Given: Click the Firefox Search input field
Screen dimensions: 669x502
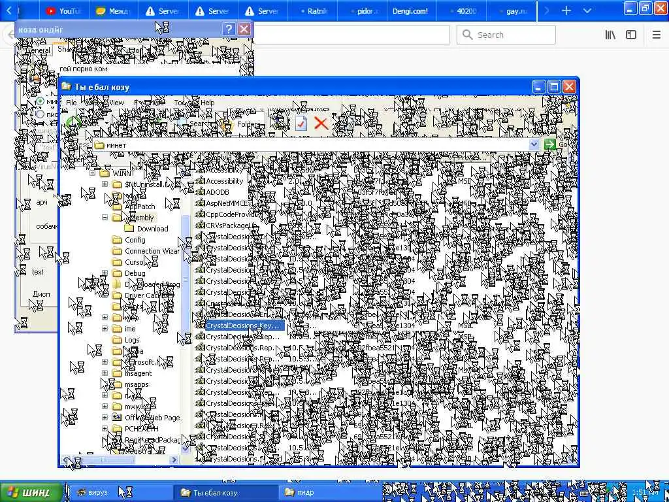Looking at the screenshot, I should (x=506, y=35).
